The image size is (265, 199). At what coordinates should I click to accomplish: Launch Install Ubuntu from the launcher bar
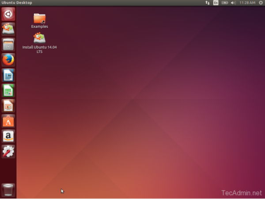(x=8, y=29)
